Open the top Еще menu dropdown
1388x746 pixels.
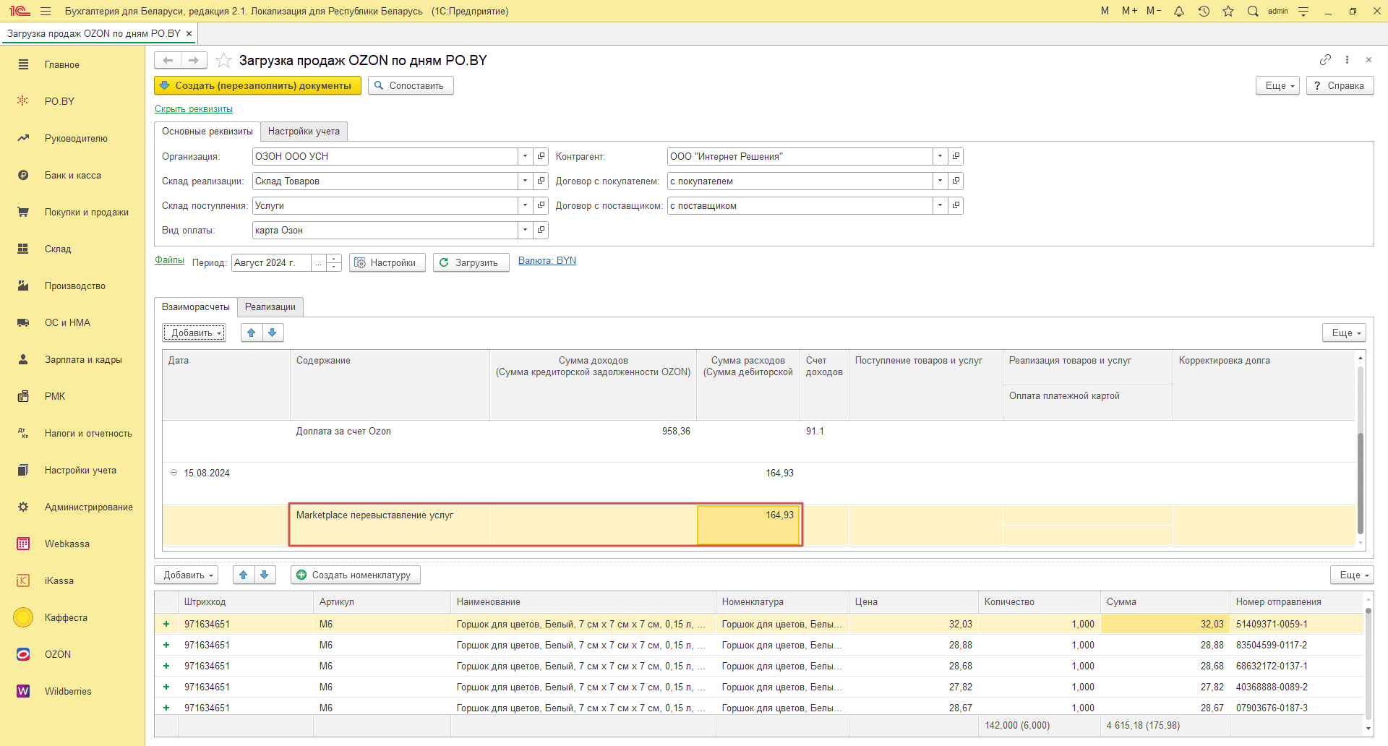pos(1278,85)
